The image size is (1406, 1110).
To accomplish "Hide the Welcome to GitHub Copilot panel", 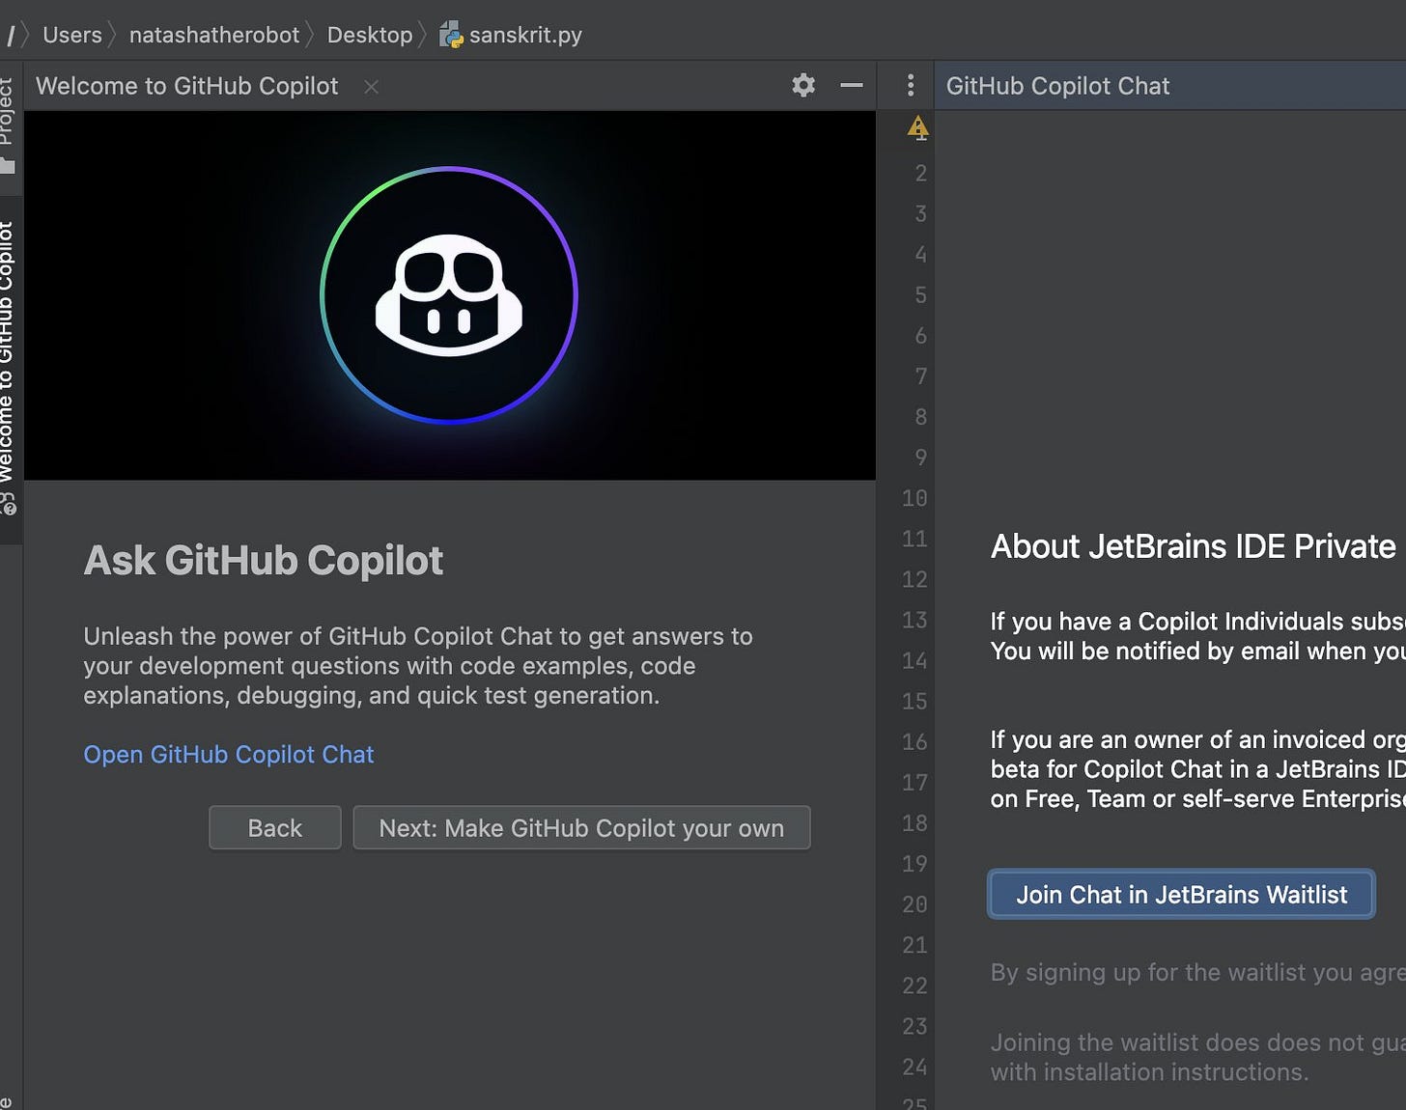I will (x=851, y=85).
